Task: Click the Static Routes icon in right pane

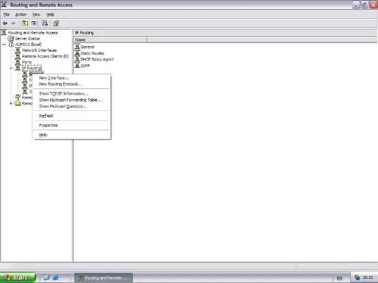Action: pyautogui.click(x=77, y=53)
